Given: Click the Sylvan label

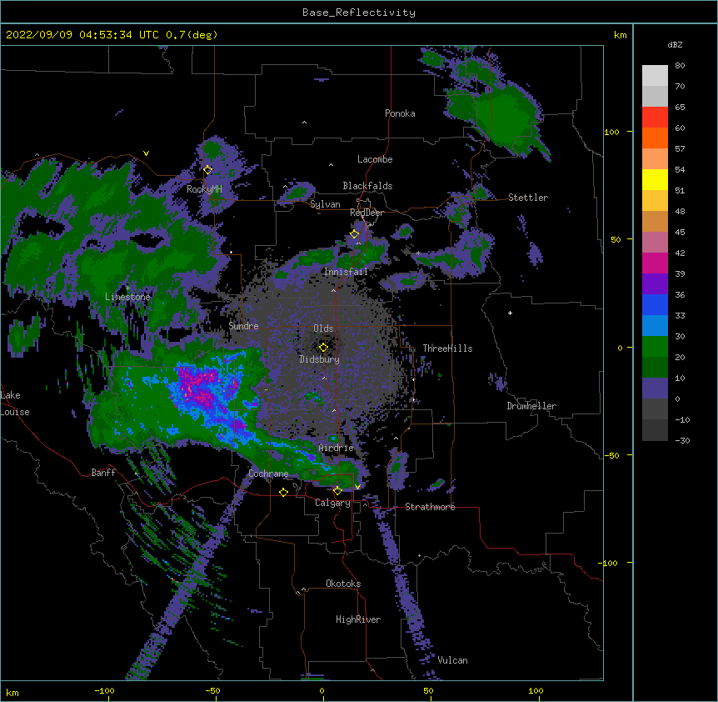Looking at the screenshot, I should [x=325, y=204].
